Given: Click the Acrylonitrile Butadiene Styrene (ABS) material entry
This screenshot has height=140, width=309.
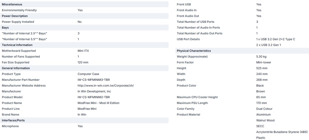Looking at the screenshot, I should point(282,132).
